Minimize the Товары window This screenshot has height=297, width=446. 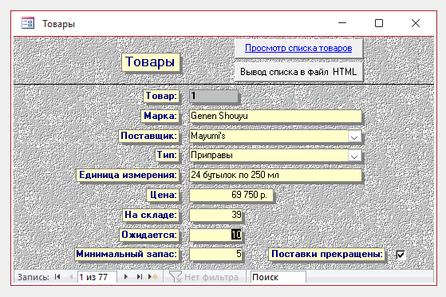(x=342, y=23)
